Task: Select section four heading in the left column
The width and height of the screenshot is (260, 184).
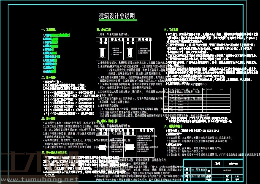Action: [56, 152]
